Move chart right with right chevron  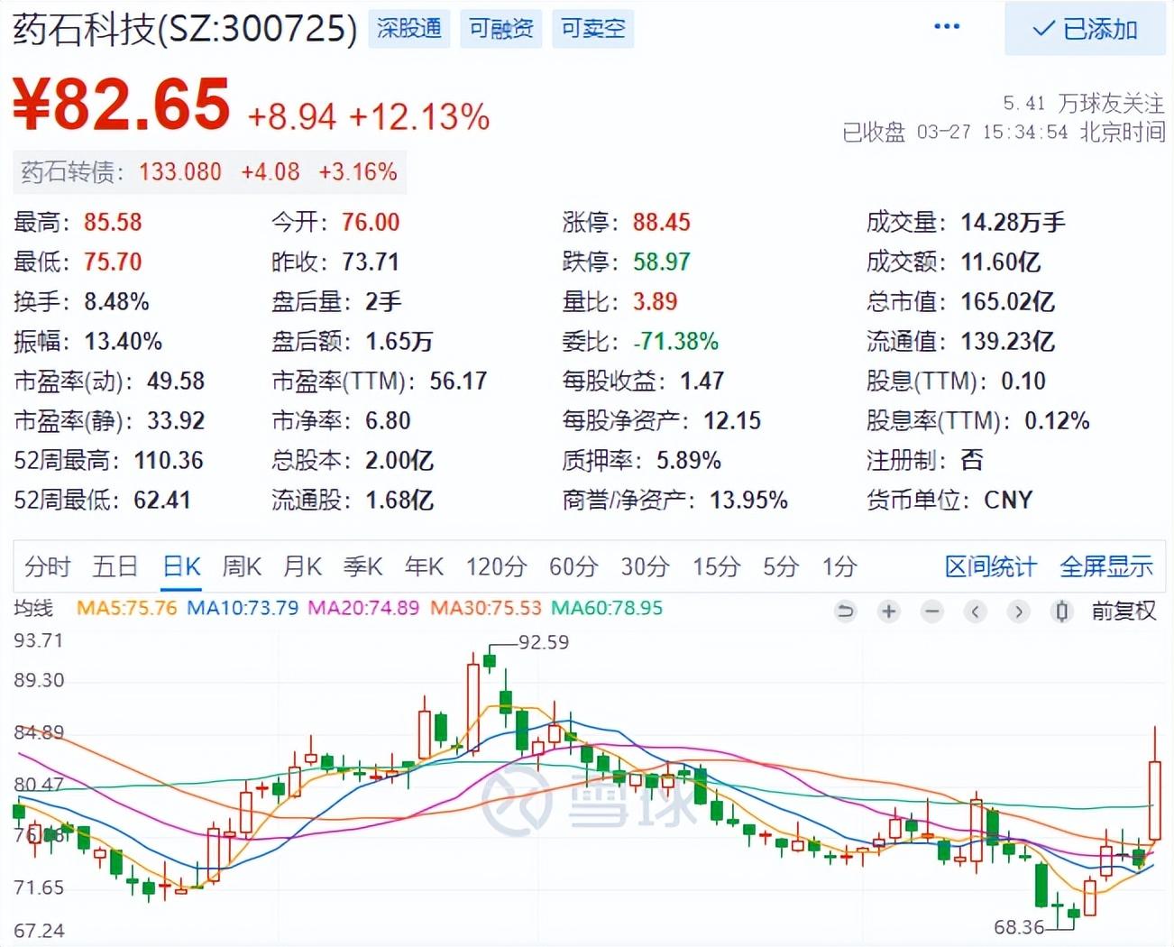click(1018, 611)
